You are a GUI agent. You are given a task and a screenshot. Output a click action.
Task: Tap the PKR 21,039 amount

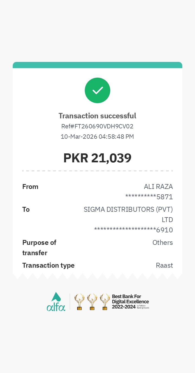click(97, 158)
